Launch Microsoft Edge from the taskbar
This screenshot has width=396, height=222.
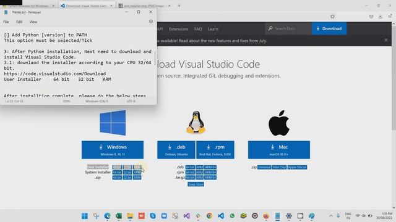107,216
